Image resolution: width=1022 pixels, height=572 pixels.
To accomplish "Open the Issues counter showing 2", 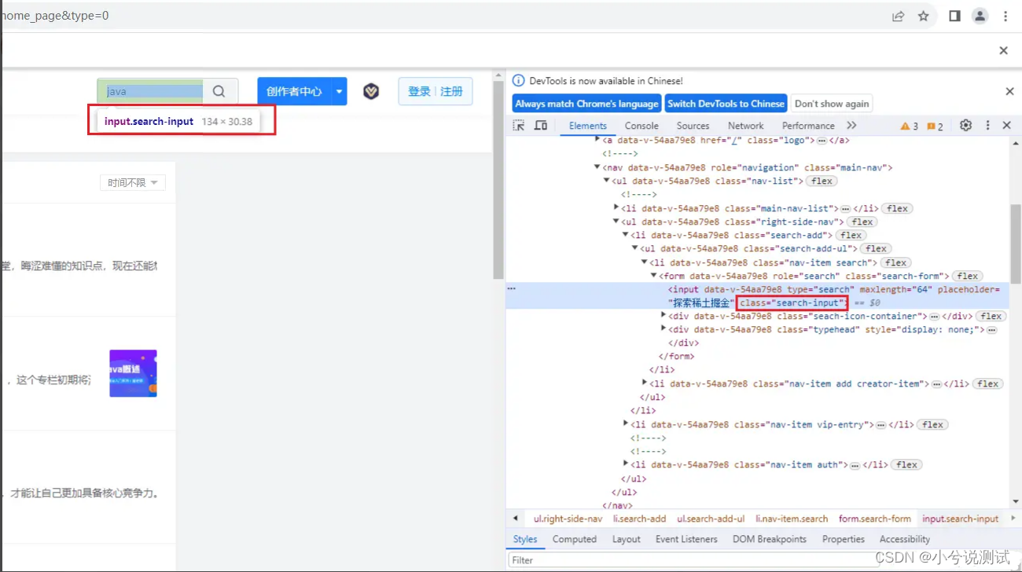I will pyautogui.click(x=932, y=125).
